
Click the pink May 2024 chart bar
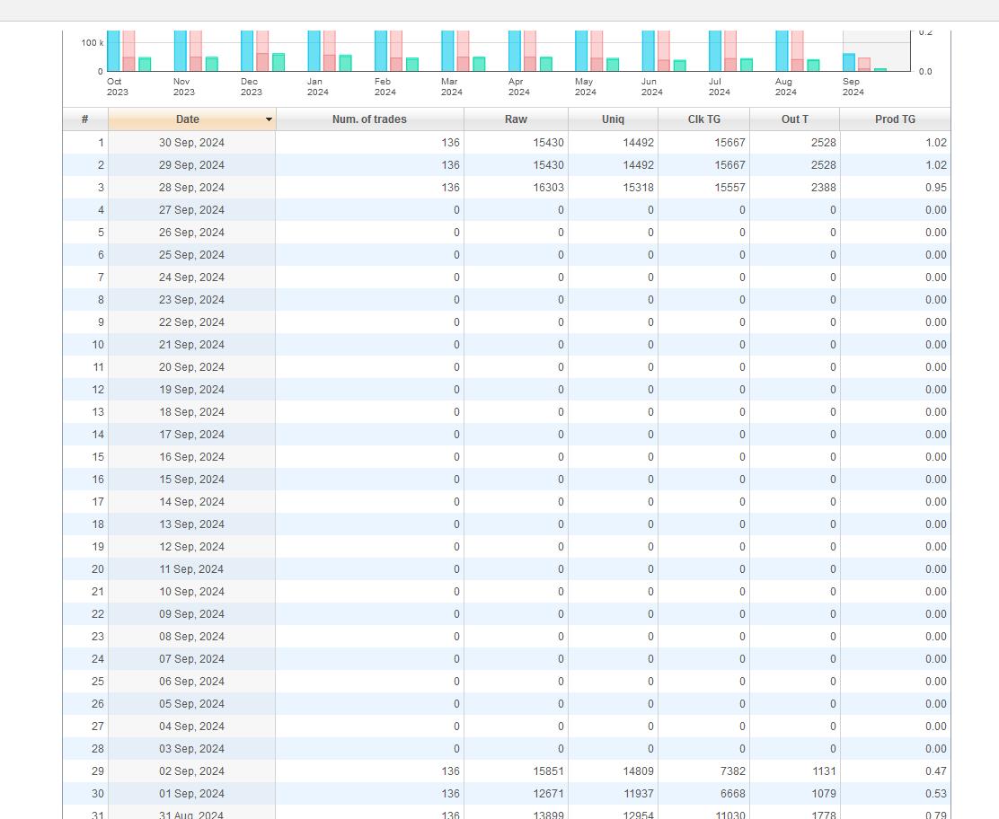[597, 51]
